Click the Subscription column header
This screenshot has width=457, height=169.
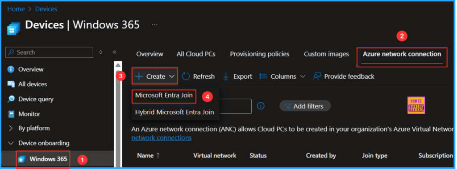tap(436, 156)
